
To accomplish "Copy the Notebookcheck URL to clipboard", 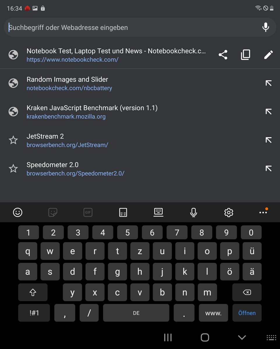I will [x=246, y=55].
